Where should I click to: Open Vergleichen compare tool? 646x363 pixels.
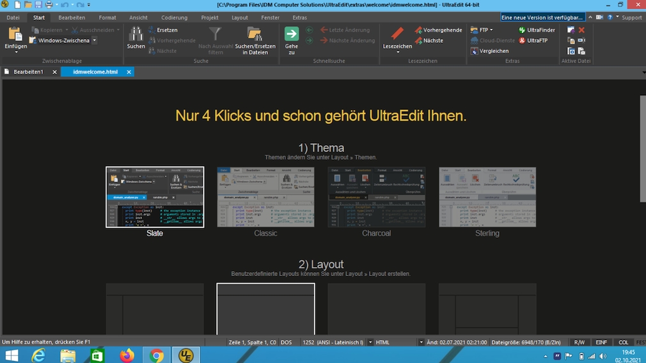(489, 51)
